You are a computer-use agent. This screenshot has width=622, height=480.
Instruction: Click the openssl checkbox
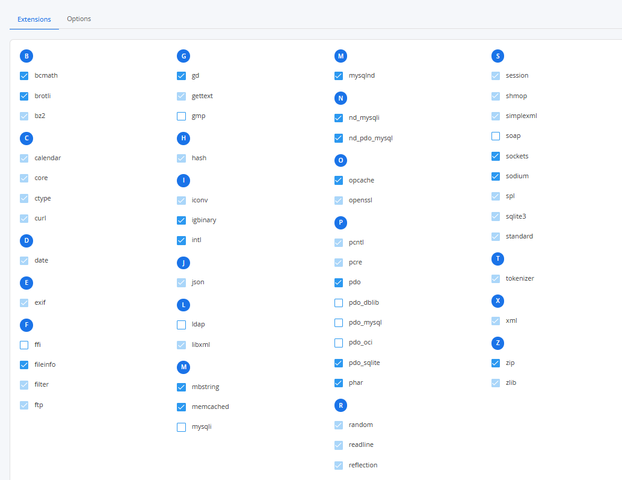coord(339,201)
